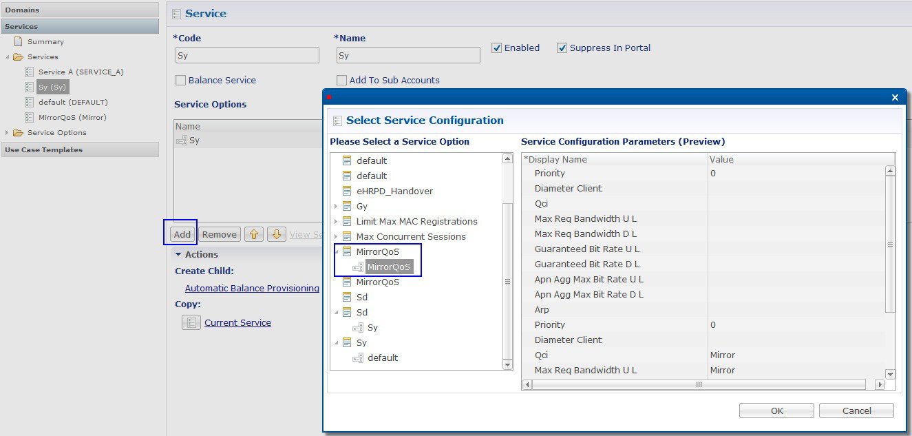
Task: Toggle the Suppress In Portal checkbox
Action: (x=562, y=48)
